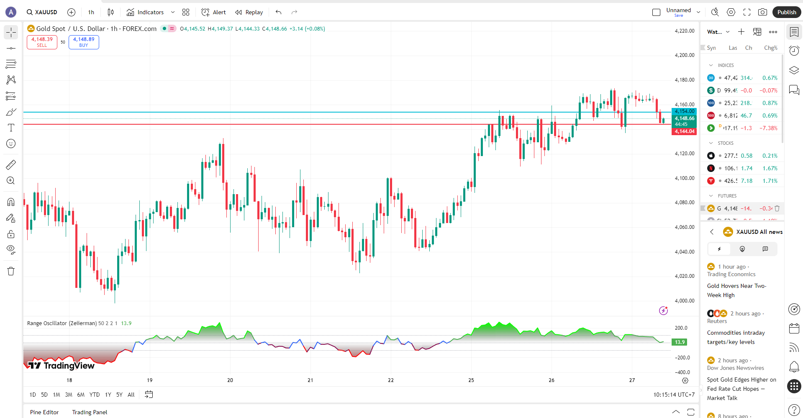Click the SELL price button

click(42, 42)
